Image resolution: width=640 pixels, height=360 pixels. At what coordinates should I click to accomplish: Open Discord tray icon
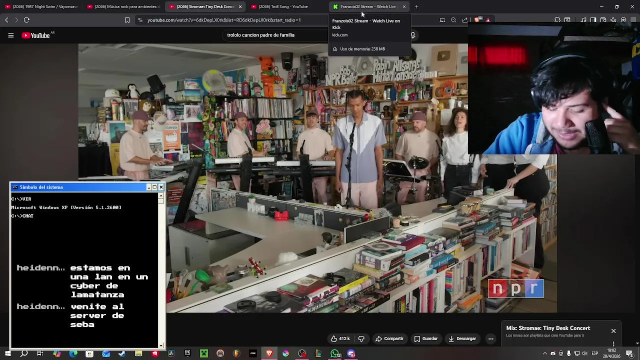pyautogui.click(x=553, y=353)
